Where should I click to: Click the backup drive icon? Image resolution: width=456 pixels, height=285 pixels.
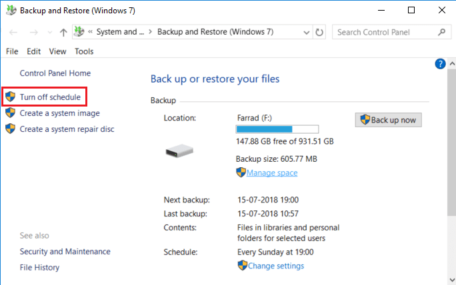point(179,151)
